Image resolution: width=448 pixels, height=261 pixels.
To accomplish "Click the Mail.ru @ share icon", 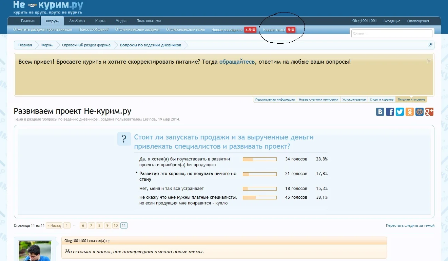I will [420, 112].
